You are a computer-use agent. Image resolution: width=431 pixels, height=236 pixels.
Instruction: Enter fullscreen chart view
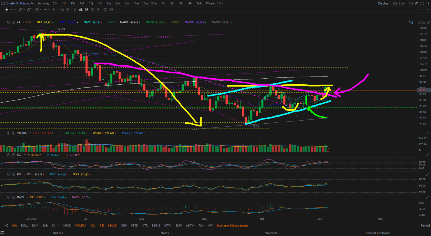click(x=422, y=4)
